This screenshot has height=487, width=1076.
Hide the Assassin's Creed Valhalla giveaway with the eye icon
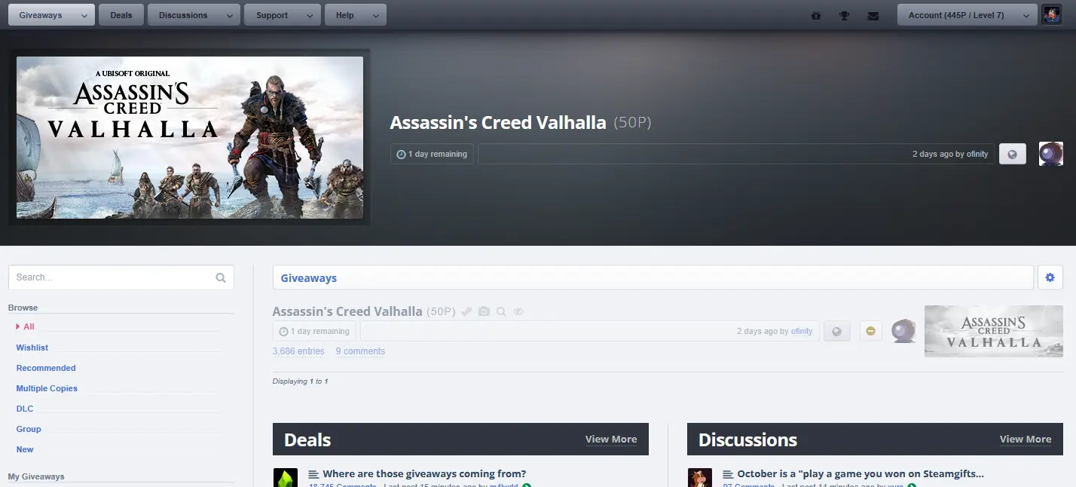pyautogui.click(x=518, y=311)
